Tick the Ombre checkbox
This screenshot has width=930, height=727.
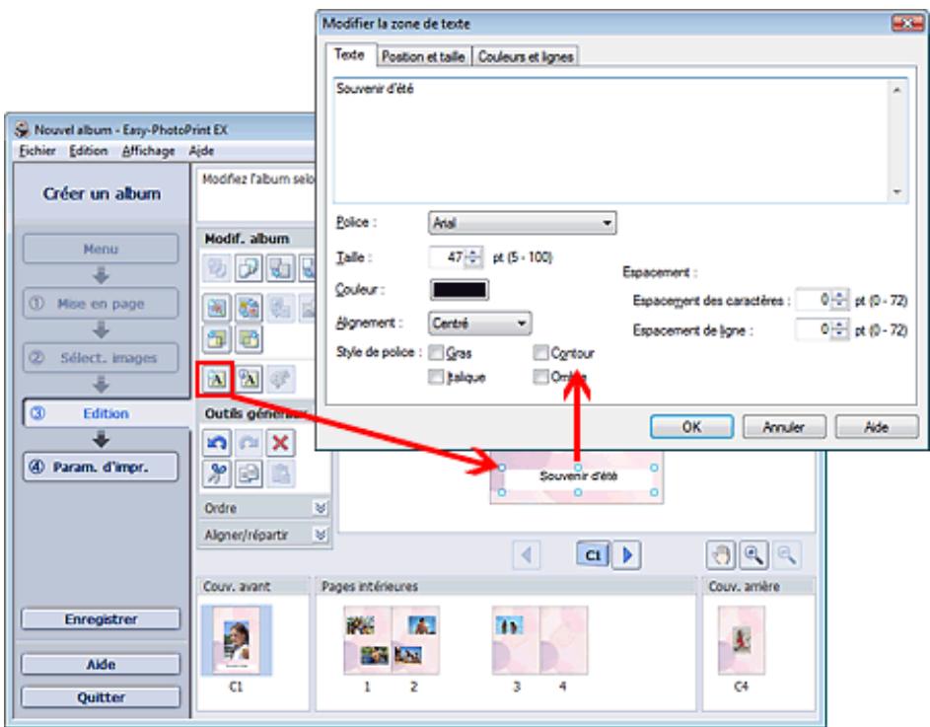click(x=540, y=377)
